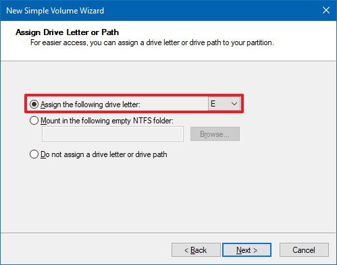
Task: Click the 'Assign the following drive letter:' label text
Action: click(90, 105)
